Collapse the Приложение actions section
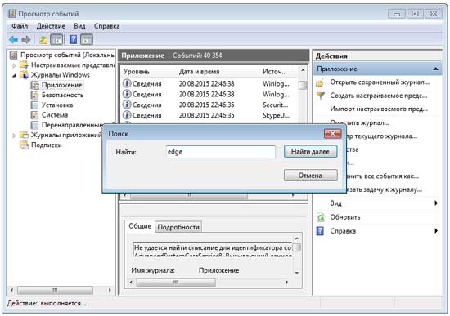This screenshot has height=316, width=450. point(435,69)
